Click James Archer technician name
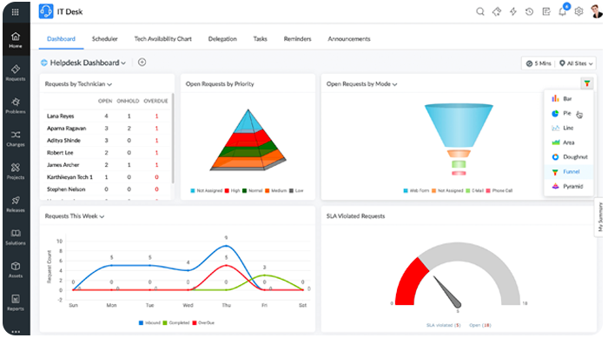Viewport: 608px width, 338px height. (63, 165)
